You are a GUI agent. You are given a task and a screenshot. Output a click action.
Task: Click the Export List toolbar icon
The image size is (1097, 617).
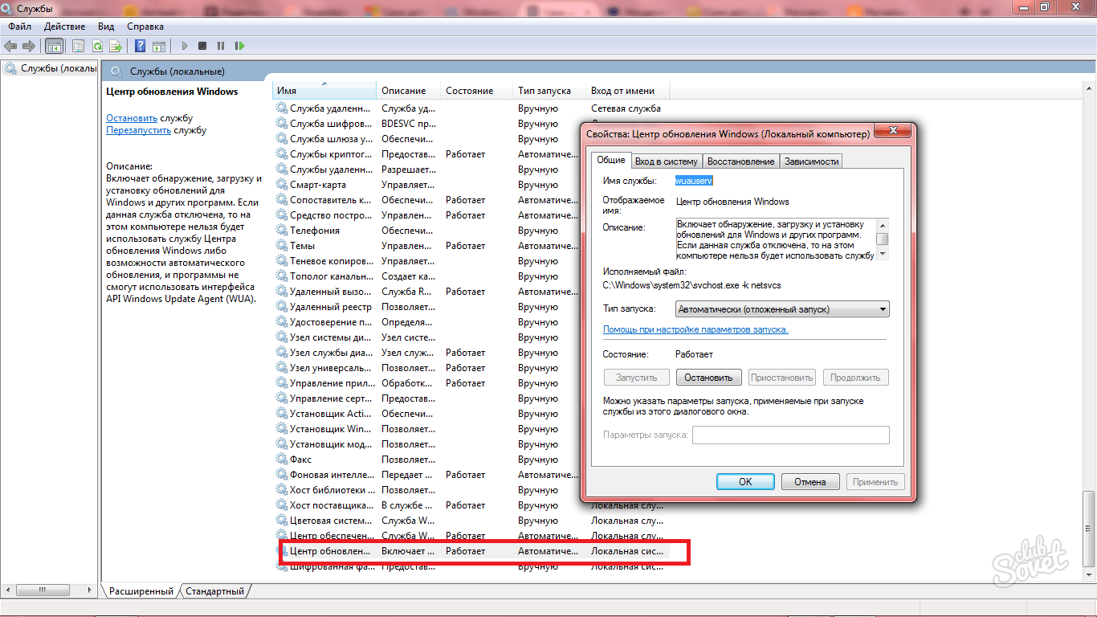click(x=116, y=47)
